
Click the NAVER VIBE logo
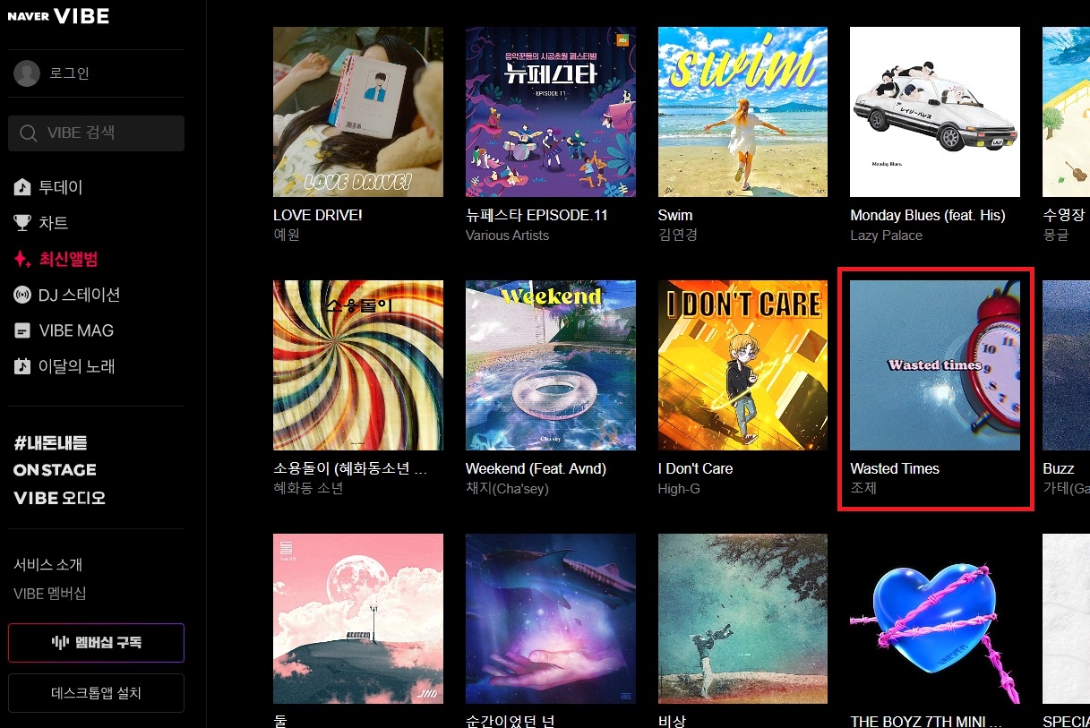pos(58,16)
